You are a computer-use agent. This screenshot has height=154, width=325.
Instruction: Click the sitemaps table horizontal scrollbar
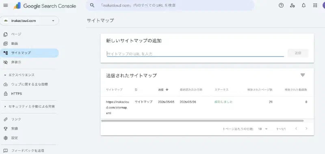[x=202, y=121]
